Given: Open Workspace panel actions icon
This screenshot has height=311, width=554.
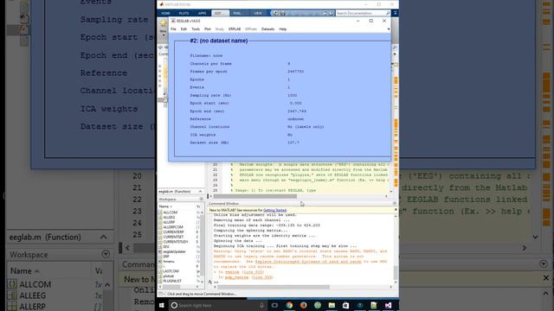Looking at the screenshot, I should (201, 200).
